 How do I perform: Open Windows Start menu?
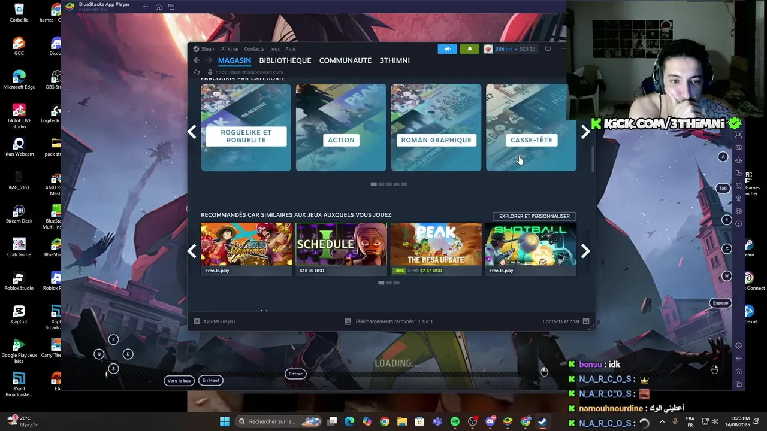coord(224,421)
